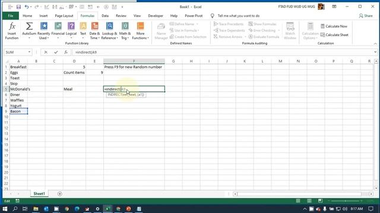Open the Text functions icon
Screen dimensions: 380x213
point(83,26)
